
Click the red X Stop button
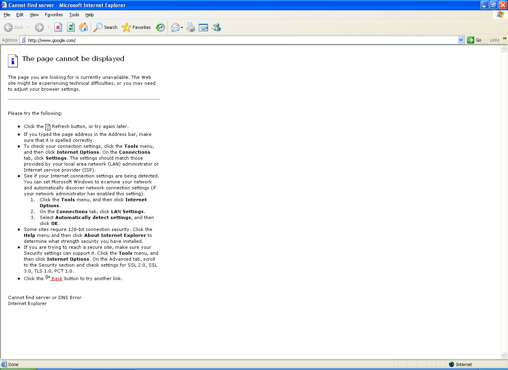click(x=58, y=27)
